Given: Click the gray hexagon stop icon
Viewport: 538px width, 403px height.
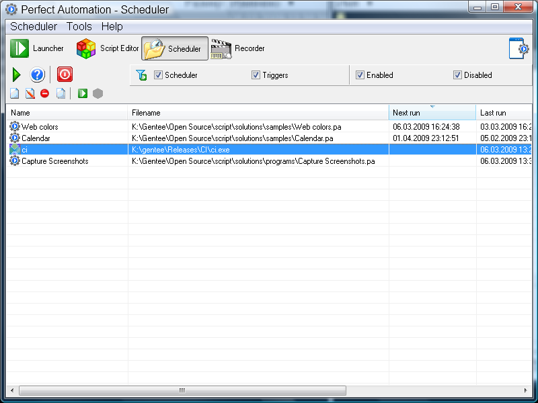Looking at the screenshot, I should pos(98,93).
